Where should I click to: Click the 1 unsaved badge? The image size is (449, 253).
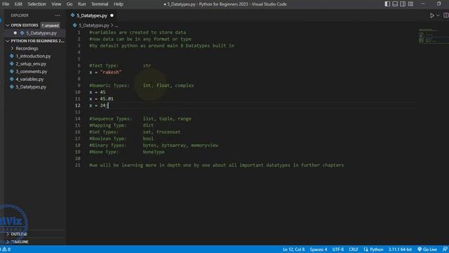(50, 25)
